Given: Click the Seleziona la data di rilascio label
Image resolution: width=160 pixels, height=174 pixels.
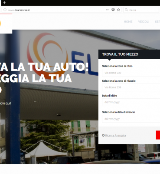Looking at the screenshot, I should tap(118, 112).
